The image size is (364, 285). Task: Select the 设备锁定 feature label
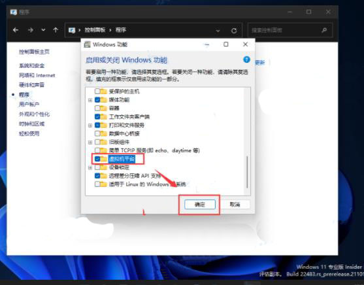(x=119, y=167)
